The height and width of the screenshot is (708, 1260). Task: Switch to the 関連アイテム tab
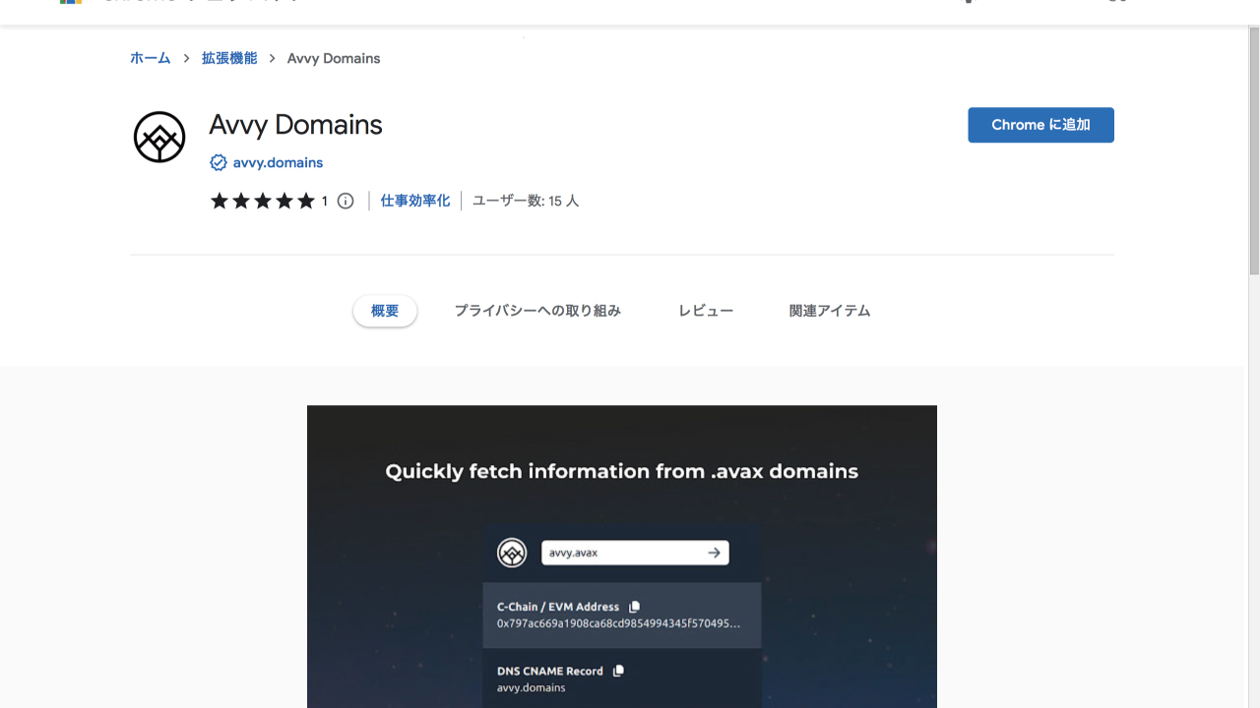click(x=830, y=311)
